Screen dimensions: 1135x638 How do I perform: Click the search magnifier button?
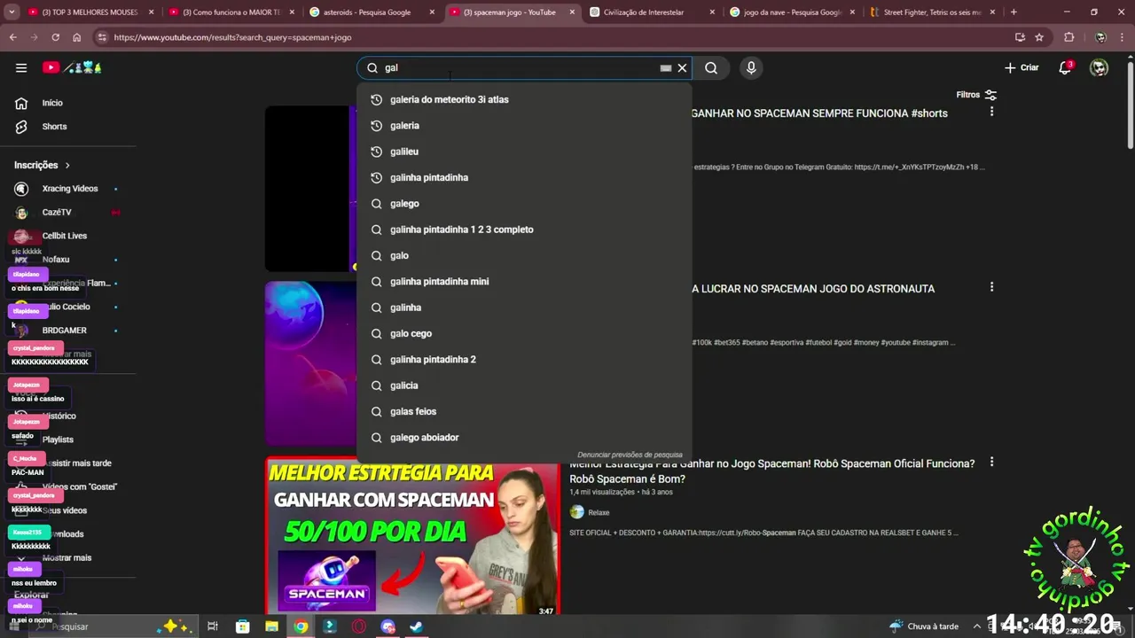tap(711, 67)
